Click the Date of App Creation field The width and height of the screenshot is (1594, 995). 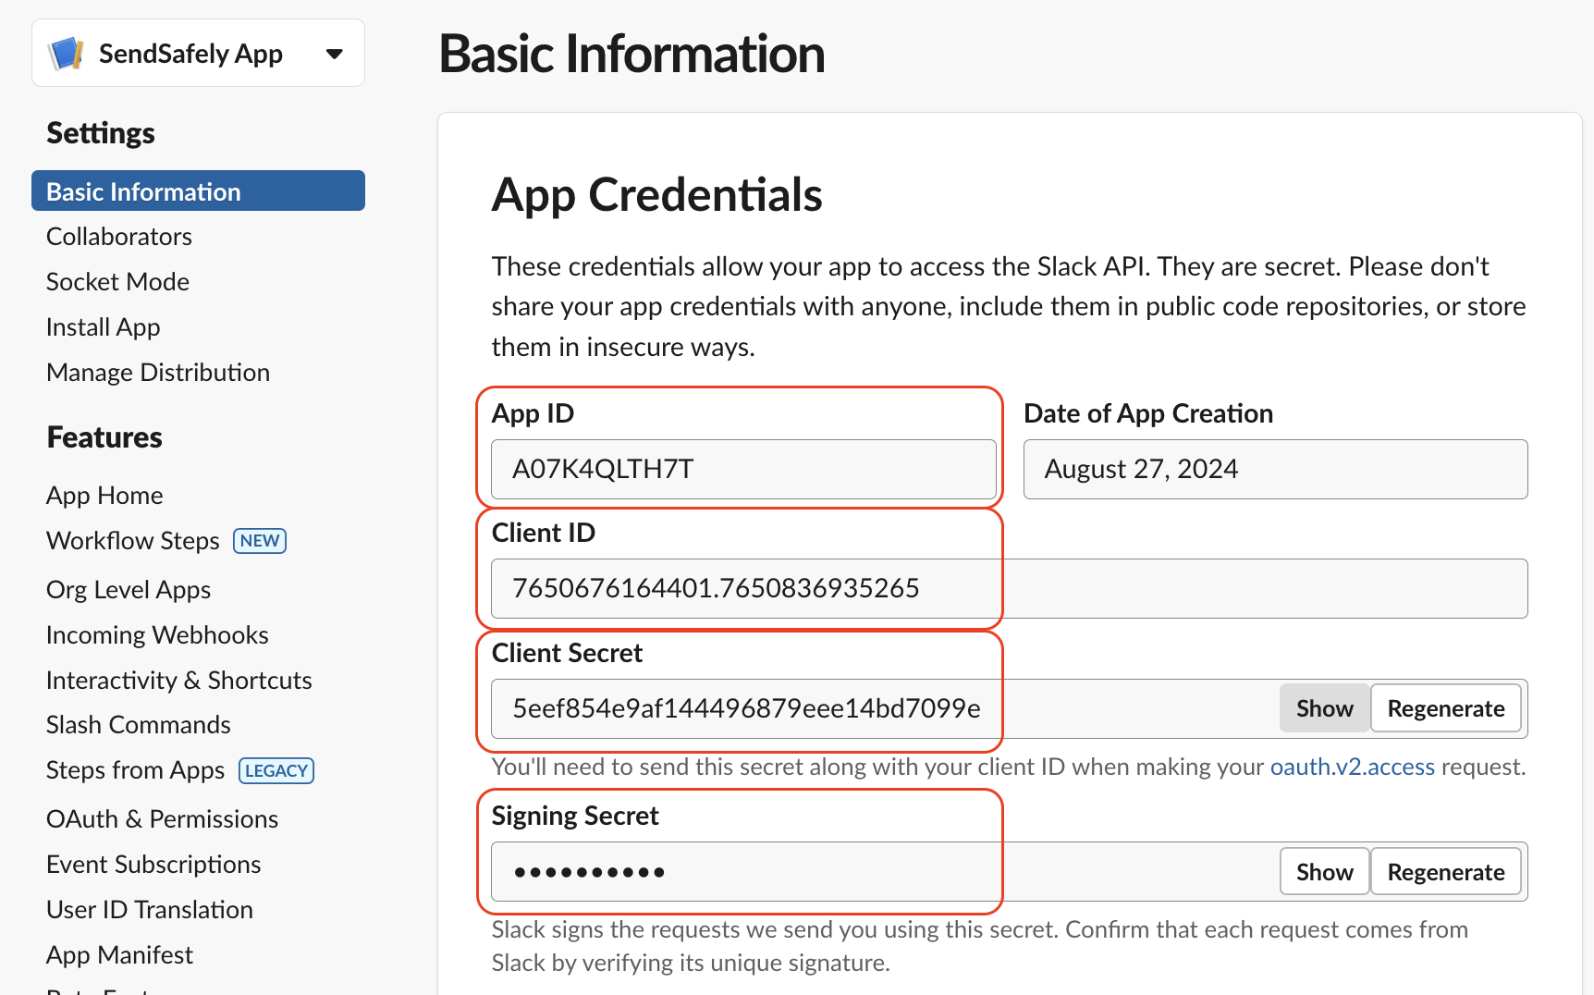point(1275,469)
